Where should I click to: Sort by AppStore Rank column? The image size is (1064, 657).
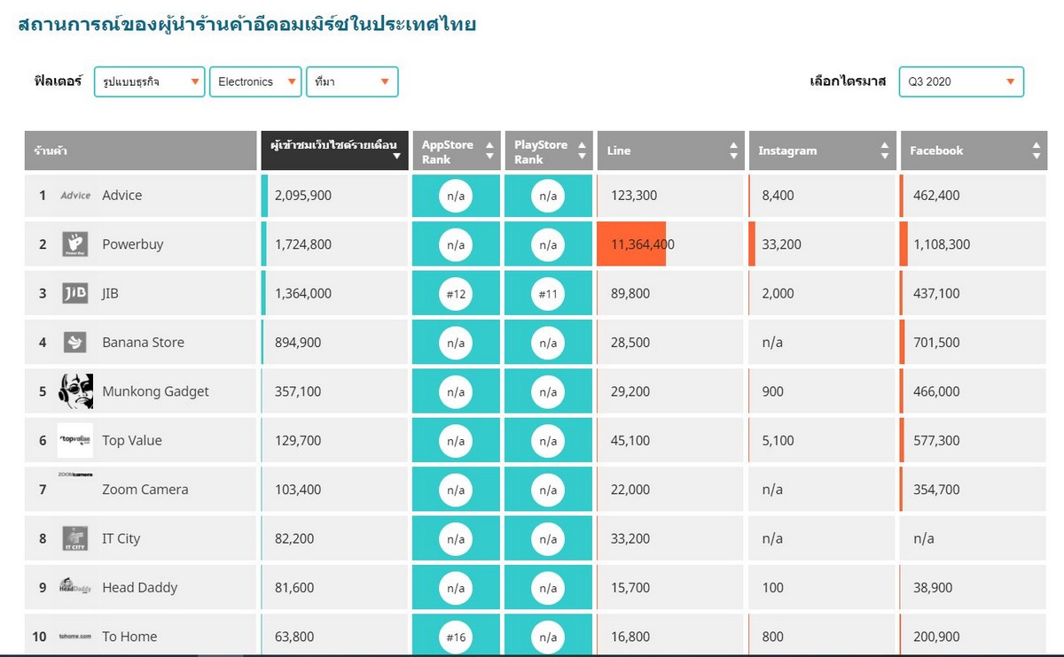click(455, 151)
